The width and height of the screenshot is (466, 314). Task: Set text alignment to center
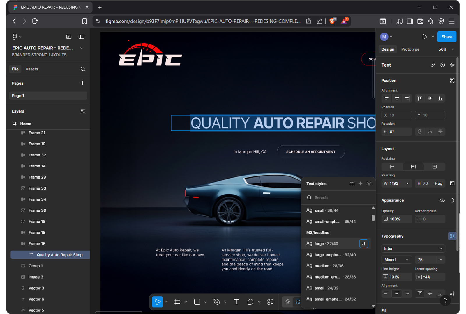396,294
